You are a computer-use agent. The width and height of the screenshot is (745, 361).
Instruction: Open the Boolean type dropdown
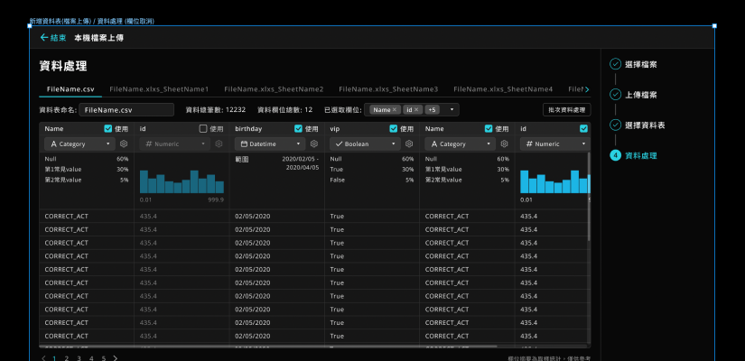tap(365, 143)
